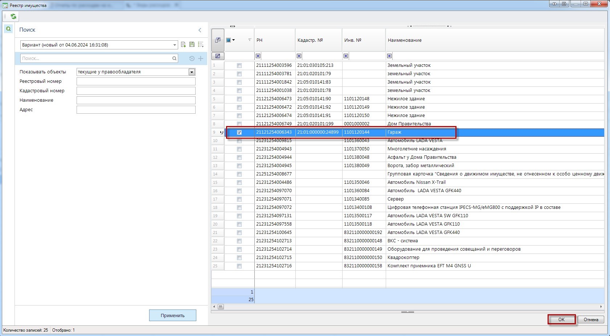Screen dimensions: 610x336
Task: Click the green refresh icon in the toolbar
Action: click(x=13, y=16)
